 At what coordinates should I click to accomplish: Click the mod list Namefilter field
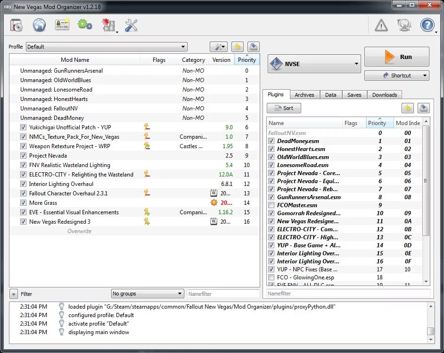tap(223, 294)
